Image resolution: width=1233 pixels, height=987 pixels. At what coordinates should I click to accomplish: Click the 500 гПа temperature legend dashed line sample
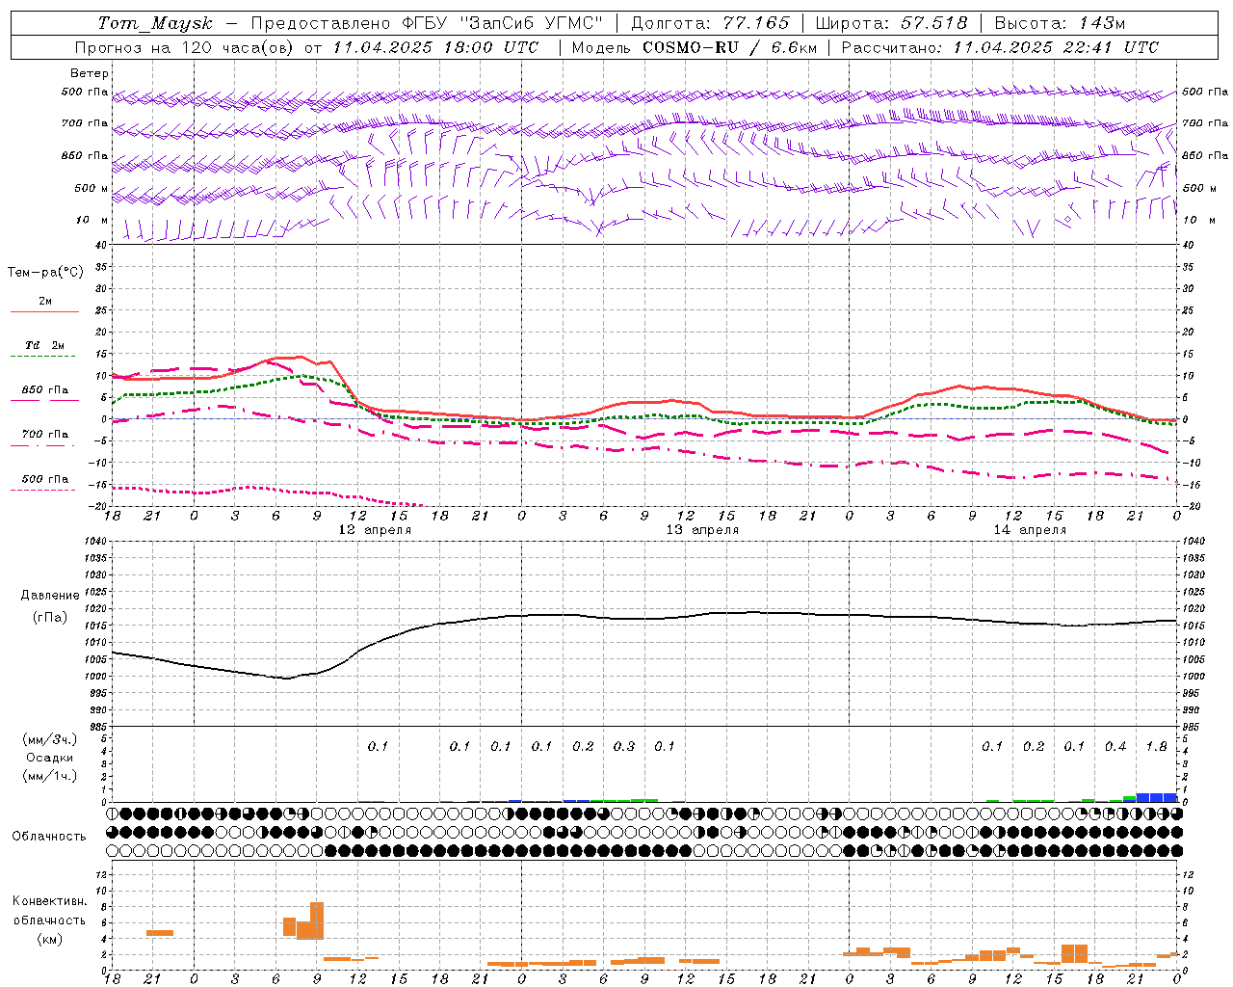tap(44, 490)
